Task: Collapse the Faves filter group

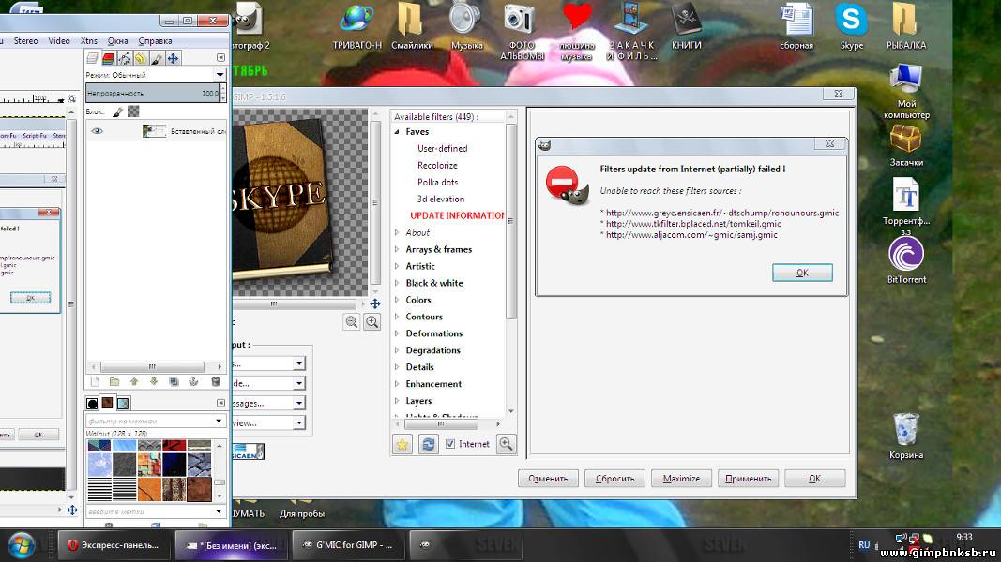Action: click(x=397, y=132)
